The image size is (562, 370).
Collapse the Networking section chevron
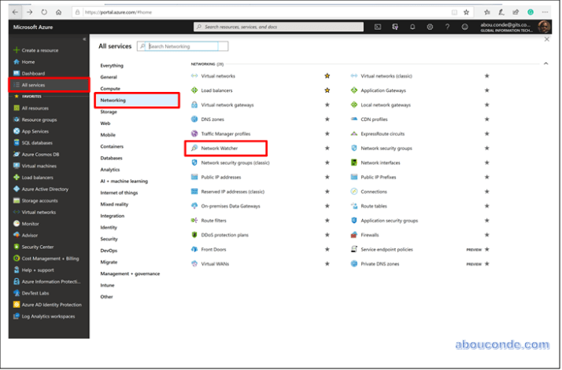click(546, 61)
